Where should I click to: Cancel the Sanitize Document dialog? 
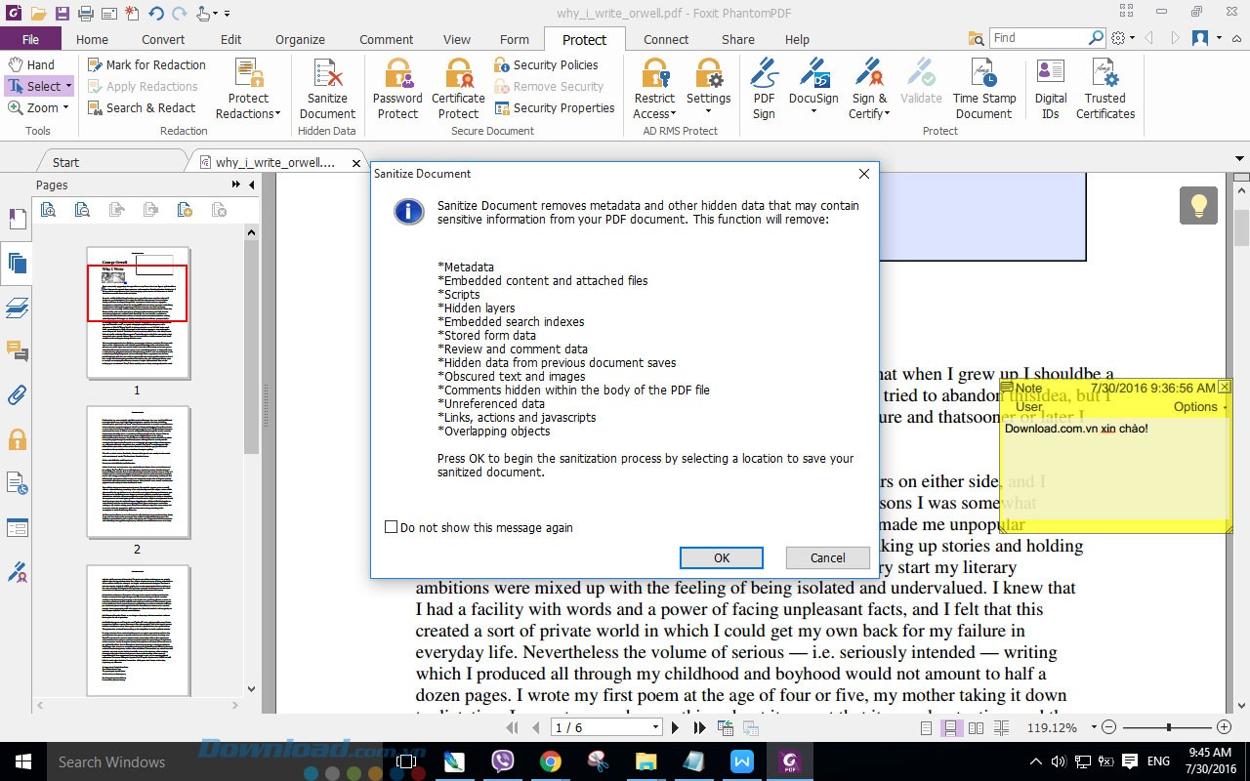point(827,557)
